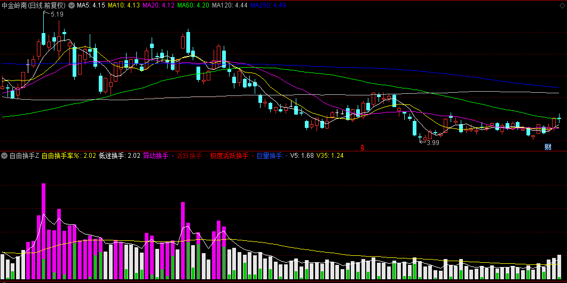Open the dropdown next to 中金岭南 title
567x283 pixels.
(x=72, y=5)
